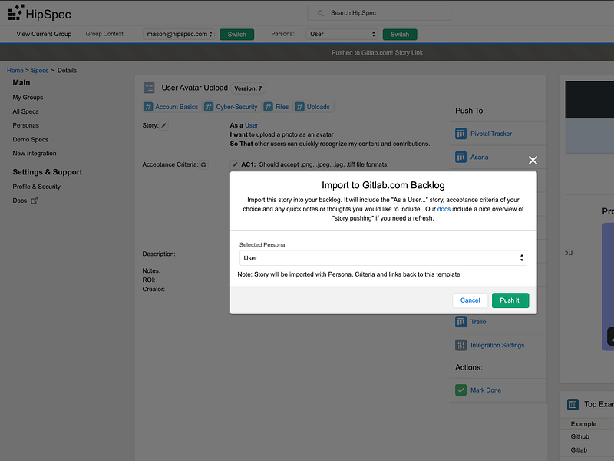Image resolution: width=614 pixels, height=461 pixels.
Task: Click the Pivotal Tracker push link
Action: (x=491, y=134)
